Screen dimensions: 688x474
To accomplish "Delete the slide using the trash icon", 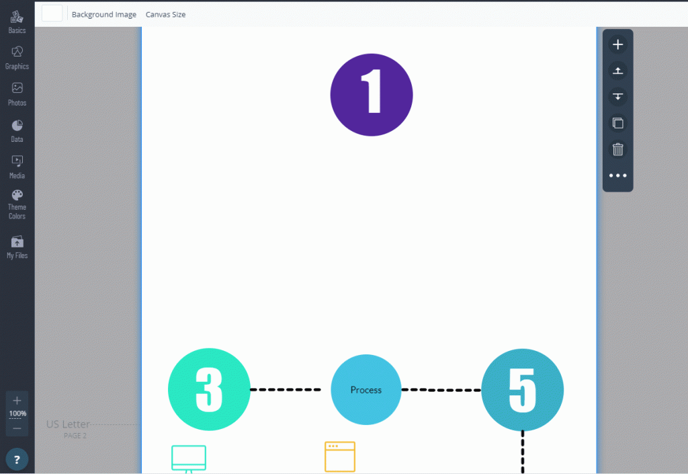I will 617,149.
